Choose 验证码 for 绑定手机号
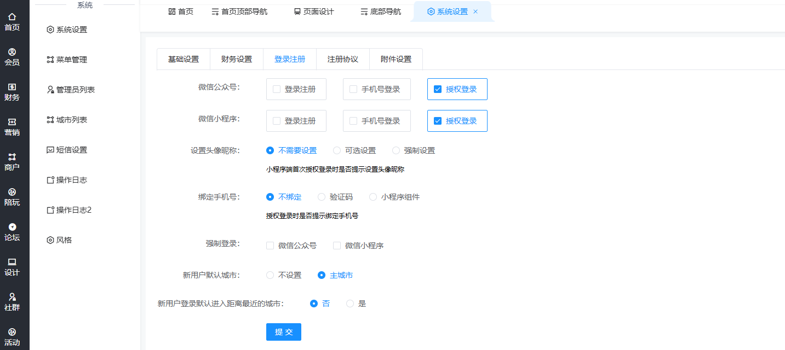Image resolution: width=785 pixels, height=350 pixels. (x=322, y=197)
